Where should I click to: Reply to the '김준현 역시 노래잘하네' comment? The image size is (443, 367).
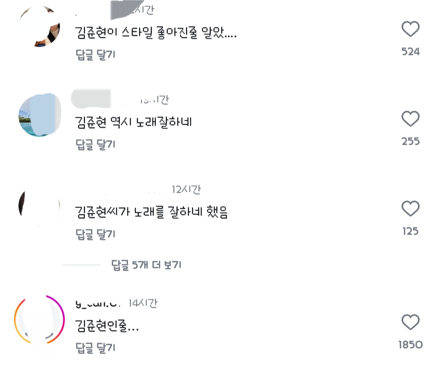point(96,144)
